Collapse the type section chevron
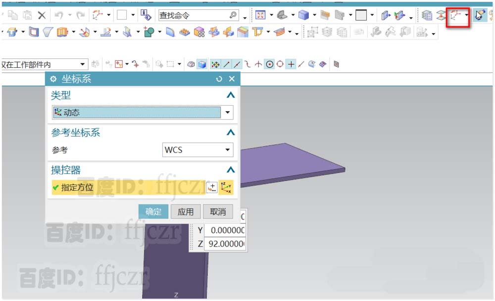 pos(231,95)
